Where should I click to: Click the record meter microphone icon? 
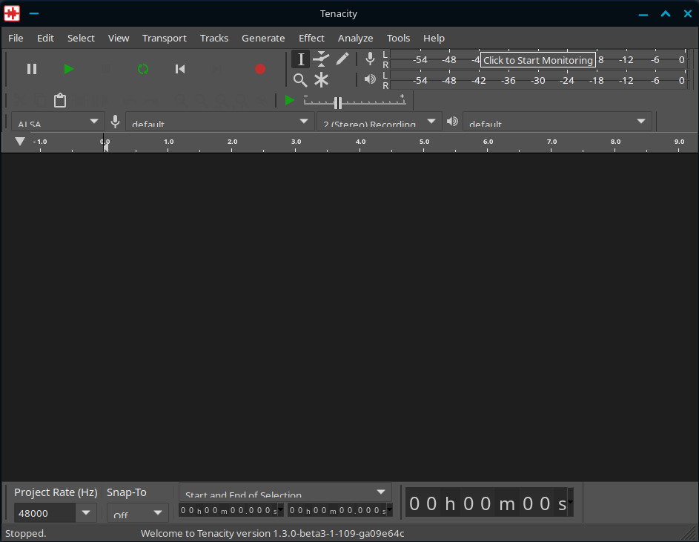tap(370, 59)
